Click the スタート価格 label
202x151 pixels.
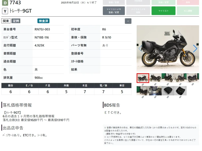pos(77,61)
